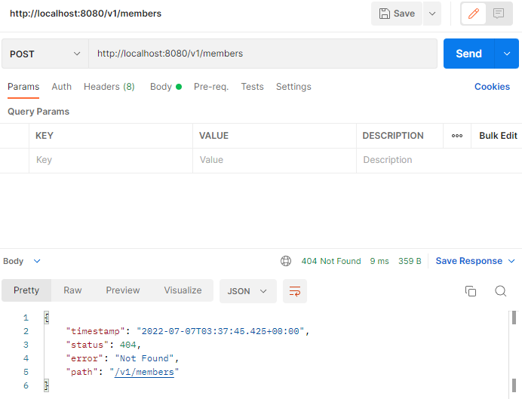Open the Save options dropdown arrow
The width and height of the screenshot is (522, 399).
432,14
